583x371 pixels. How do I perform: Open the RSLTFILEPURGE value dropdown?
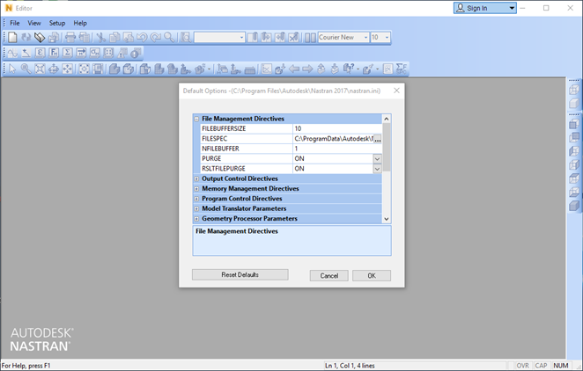click(377, 169)
